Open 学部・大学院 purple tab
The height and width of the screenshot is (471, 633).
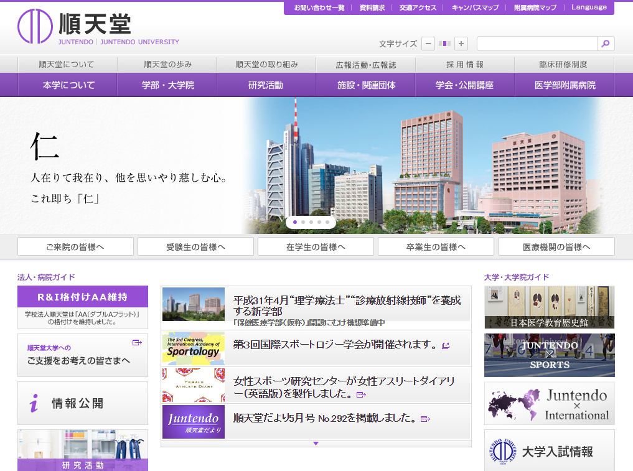click(x=167, y=85)
